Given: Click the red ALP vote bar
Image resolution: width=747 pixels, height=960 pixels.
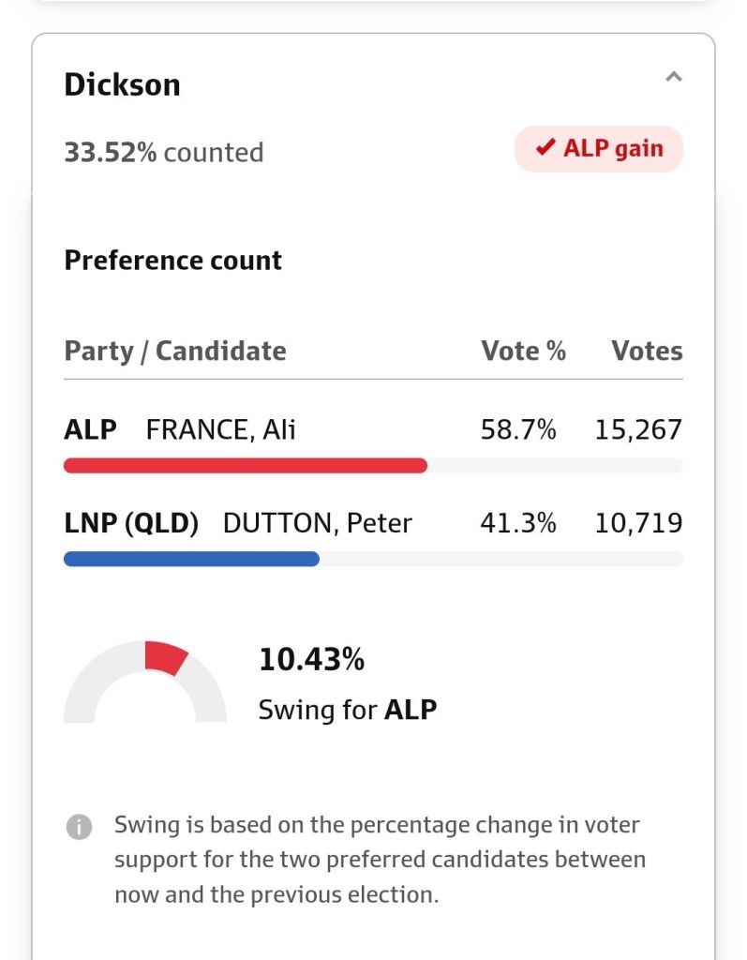Looking at the screenshot, I should click(246, 466).
